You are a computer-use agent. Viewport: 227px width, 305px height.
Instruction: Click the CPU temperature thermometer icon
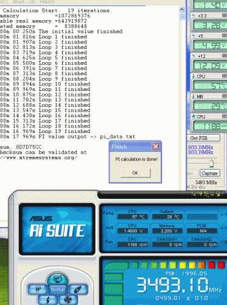pyautogui.click(x=194, y=76)
